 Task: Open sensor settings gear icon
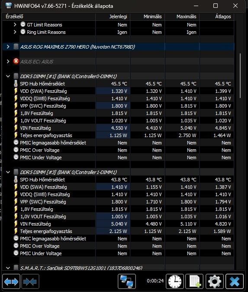[215, 281]
